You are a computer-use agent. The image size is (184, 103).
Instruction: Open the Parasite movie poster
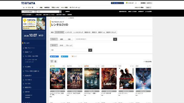75,79
